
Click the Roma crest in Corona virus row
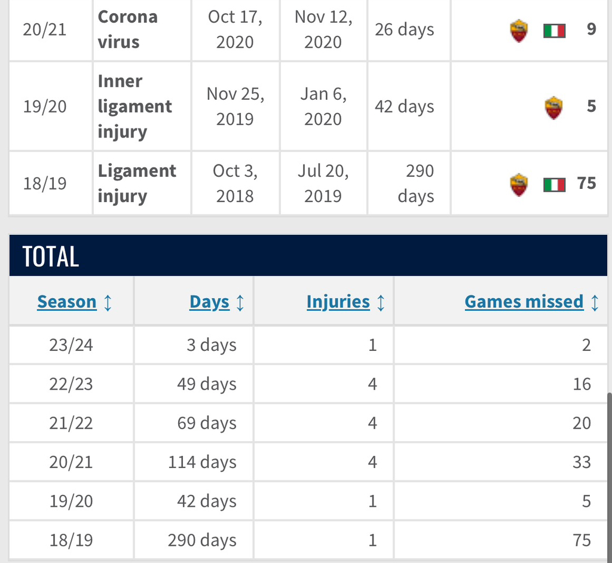point(519,30)
